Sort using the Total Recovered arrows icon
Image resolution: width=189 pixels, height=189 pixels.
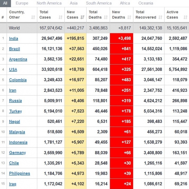pos(160,17)
